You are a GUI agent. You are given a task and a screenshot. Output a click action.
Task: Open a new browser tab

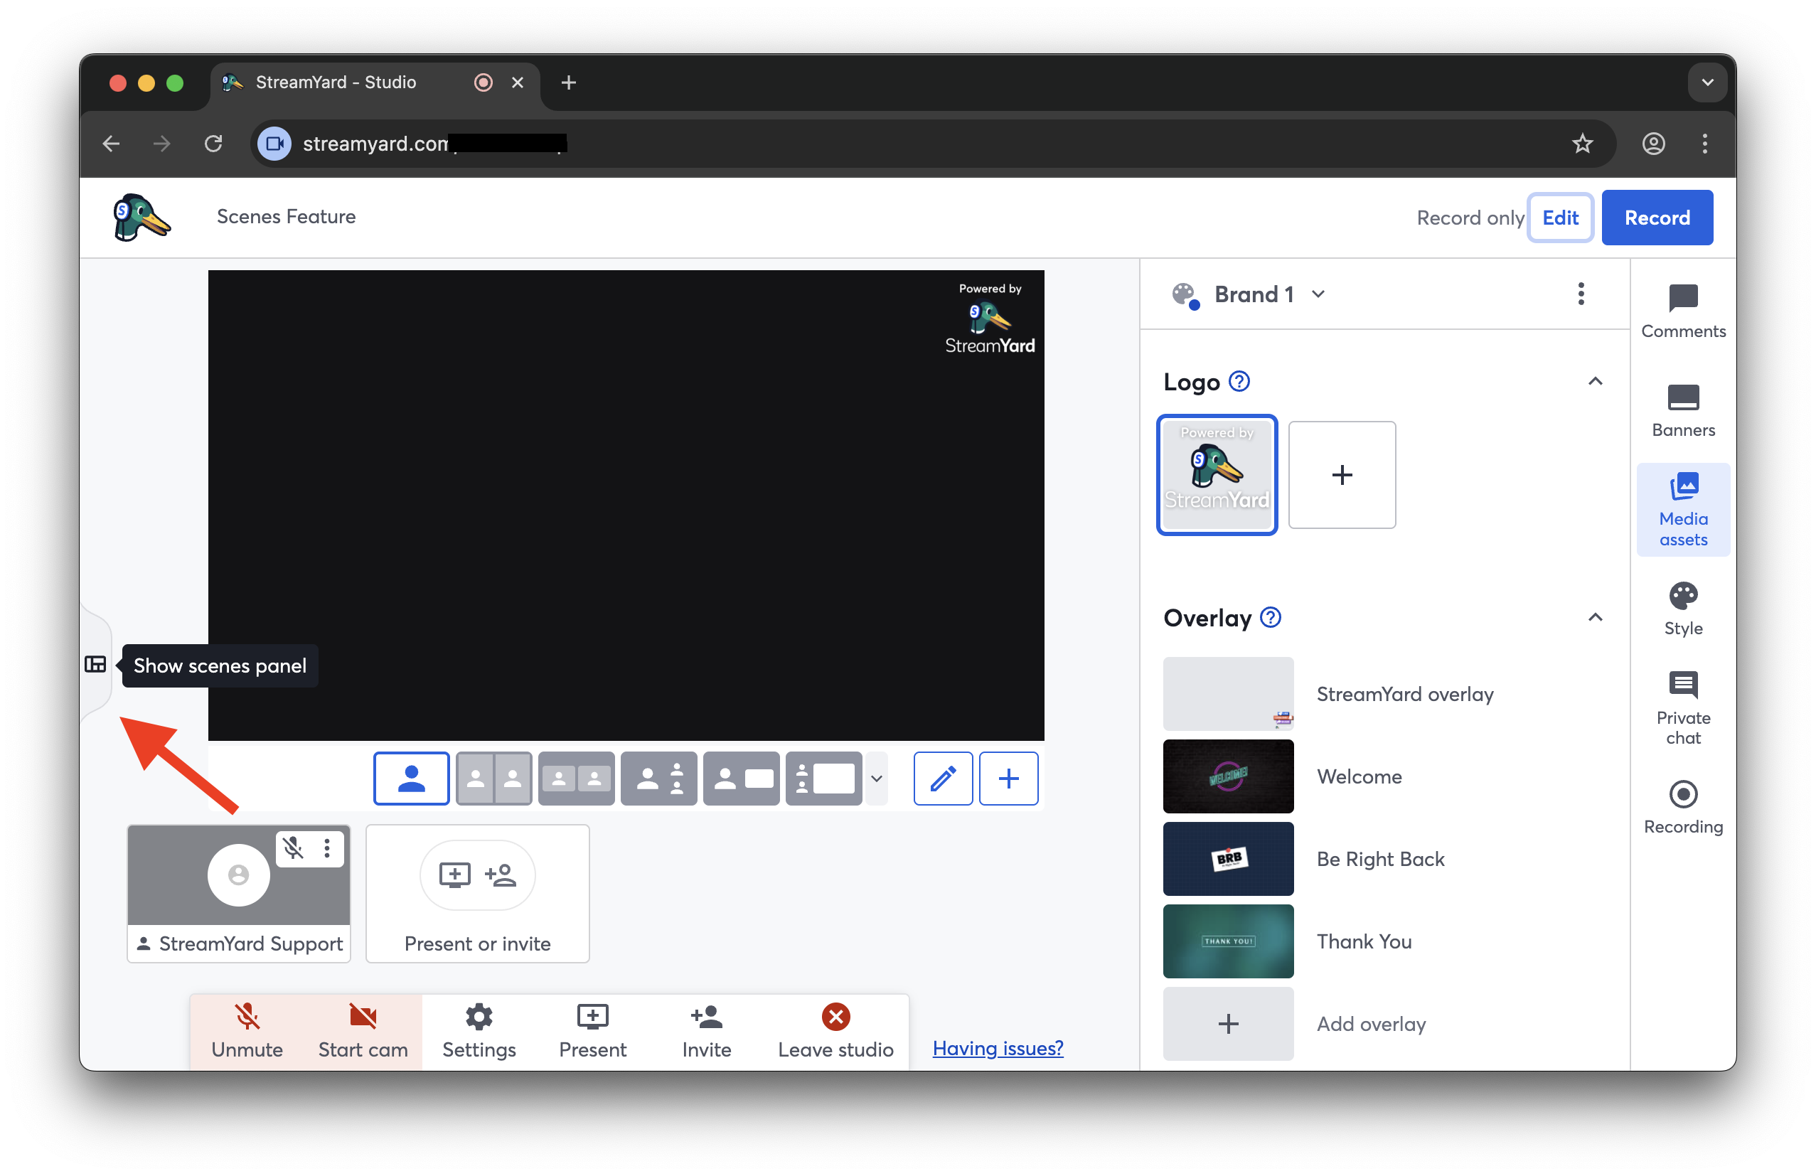tap(568, 82)
